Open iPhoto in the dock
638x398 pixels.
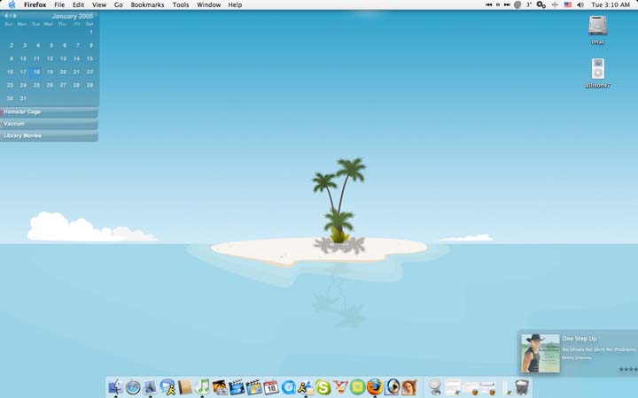[x=220, y=387]
